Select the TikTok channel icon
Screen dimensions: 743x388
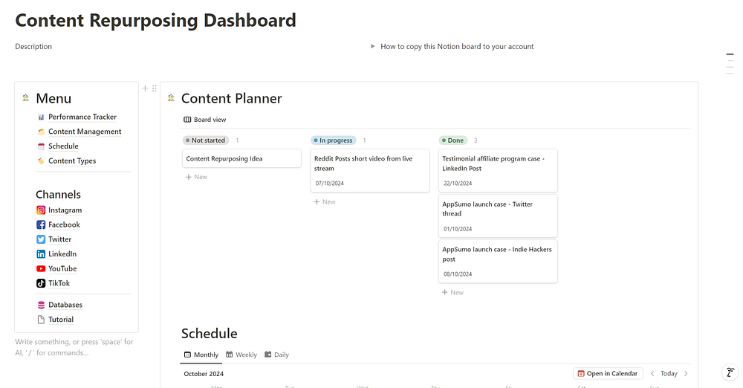point(42,283)
